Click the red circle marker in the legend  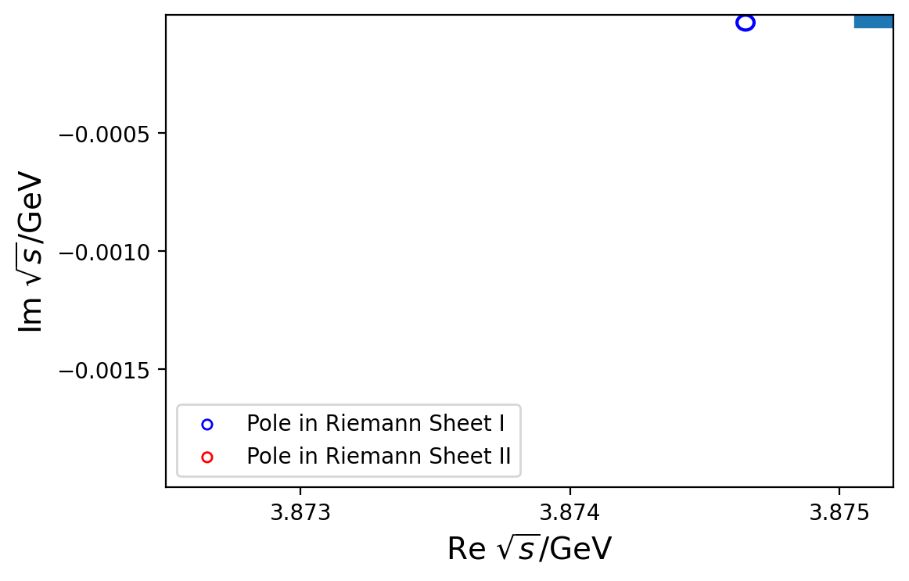click(207, 457)
